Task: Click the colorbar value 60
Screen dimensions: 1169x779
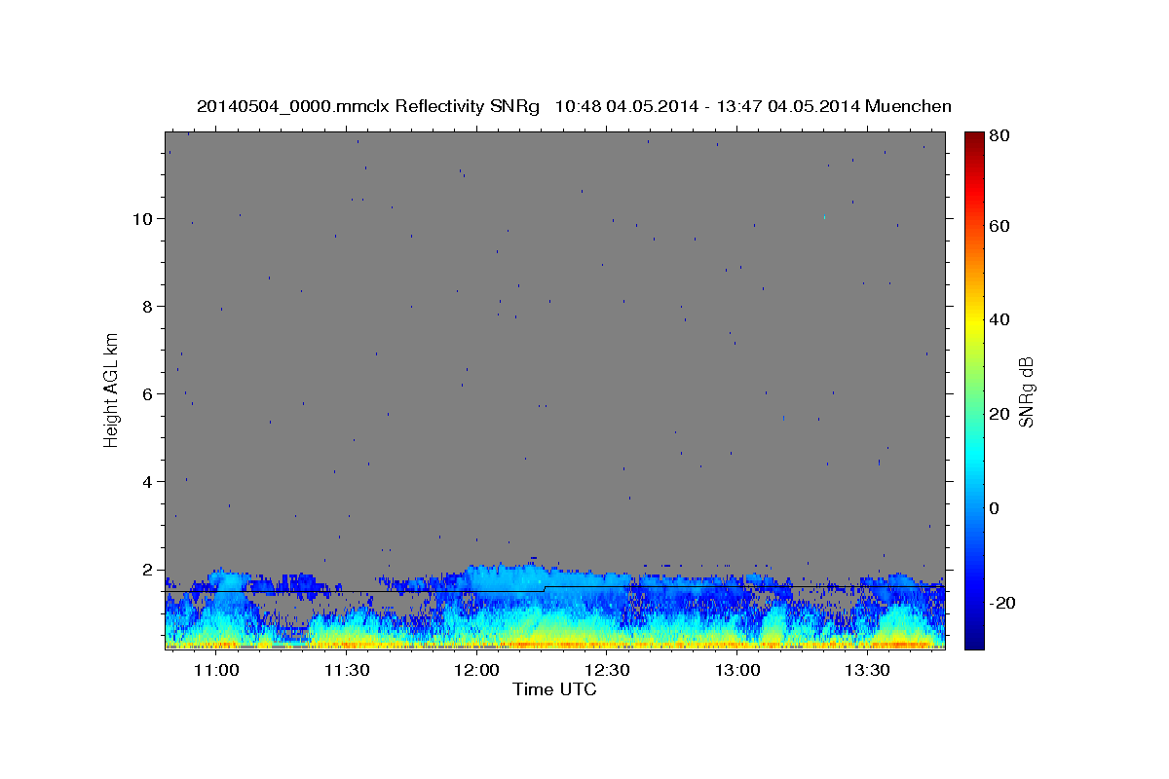Action: pyautogui.click(x=999, y=226)
